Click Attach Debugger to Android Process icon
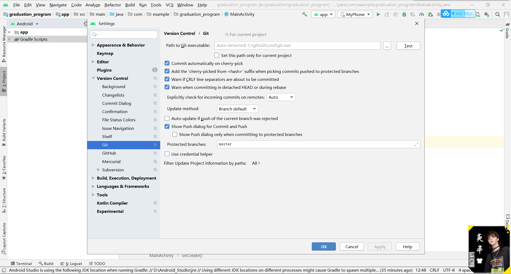 (x=430, y=14)
